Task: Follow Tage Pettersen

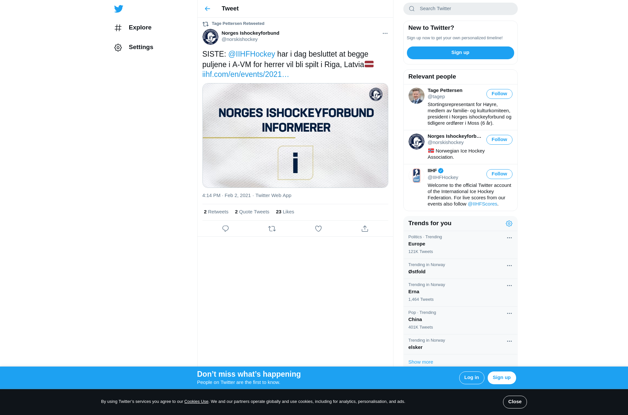Action: (499, 94)
